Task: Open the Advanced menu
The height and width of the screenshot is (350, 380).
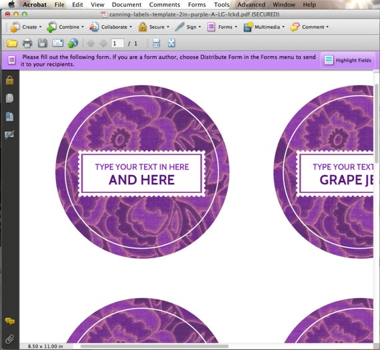Action: point(251,5)
